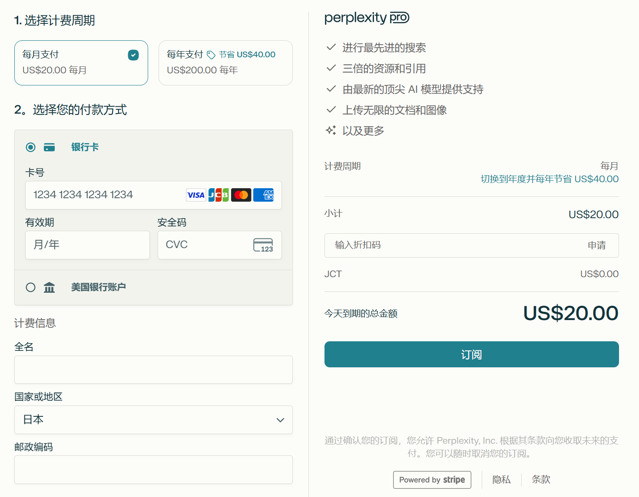Focus the 全名 full name field
Viewport: 639px width, 497px height.
[153, 369]
